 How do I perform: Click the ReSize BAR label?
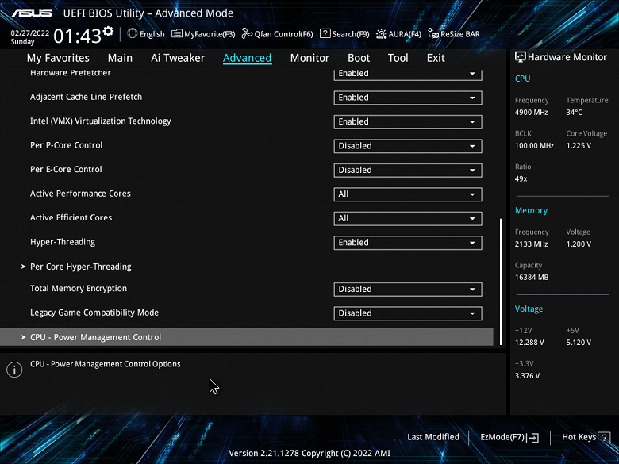pyautogui.click(x=460, y=34)
